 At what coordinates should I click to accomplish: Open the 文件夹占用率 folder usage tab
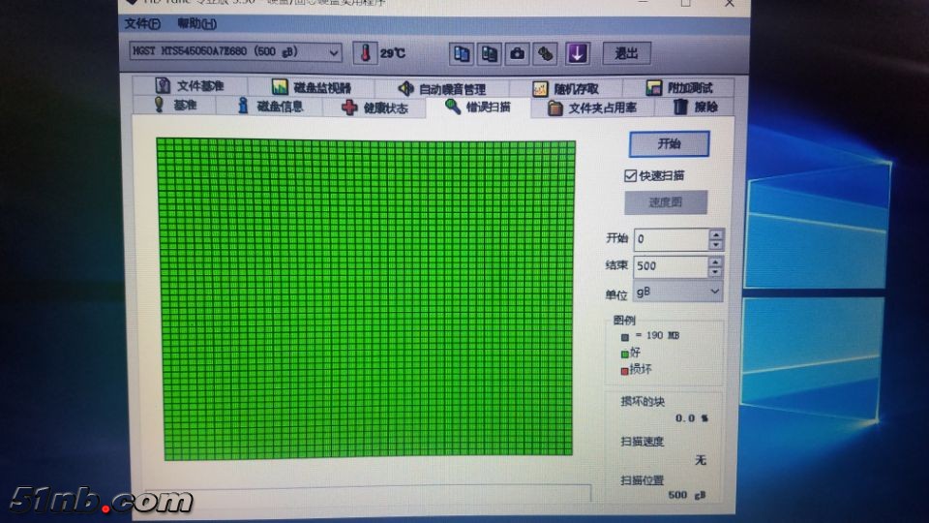592,108
